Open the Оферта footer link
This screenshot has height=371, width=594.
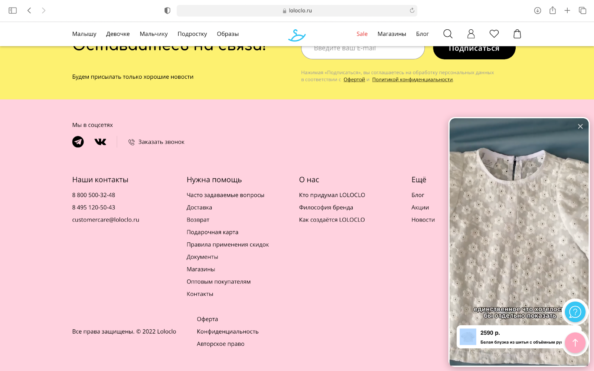pos(207,319)
